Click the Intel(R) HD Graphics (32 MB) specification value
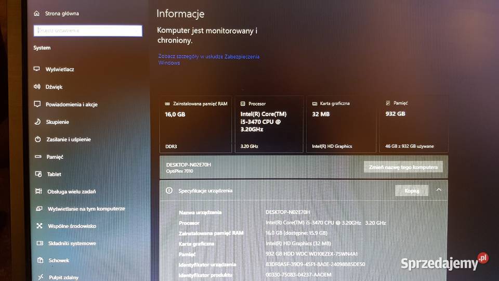Viewport: 499px width, 281px height. point(298,244)
